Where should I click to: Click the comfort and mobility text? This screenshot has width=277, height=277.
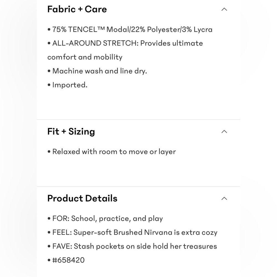pos(85,57)
